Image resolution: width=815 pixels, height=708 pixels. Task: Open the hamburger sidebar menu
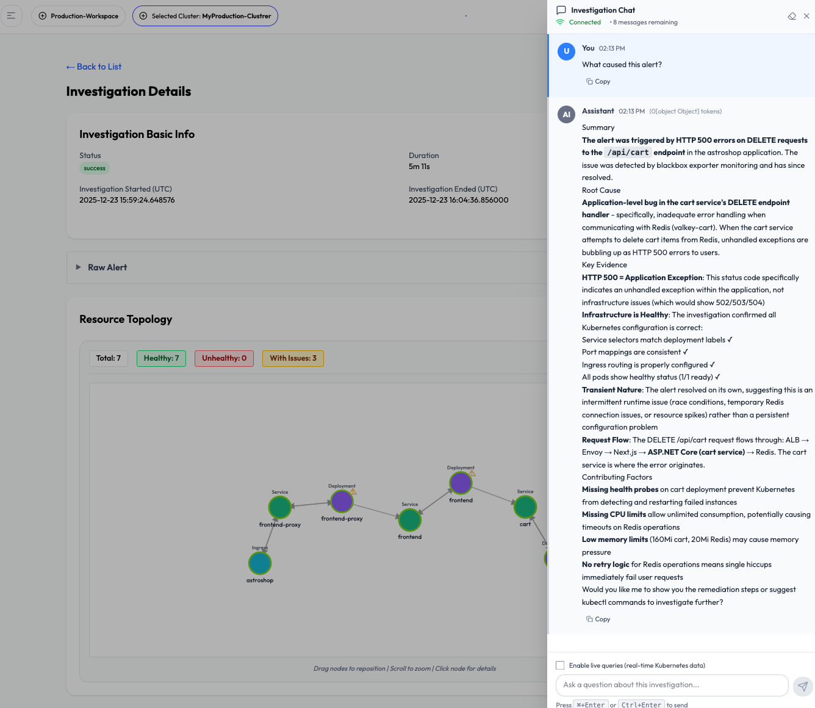[x=11, y=16]
